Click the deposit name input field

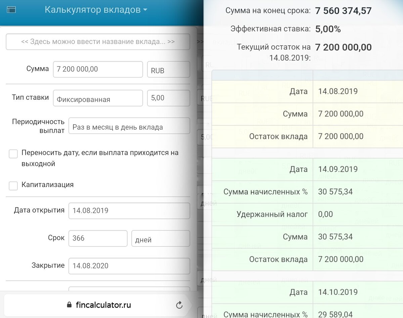98,42
